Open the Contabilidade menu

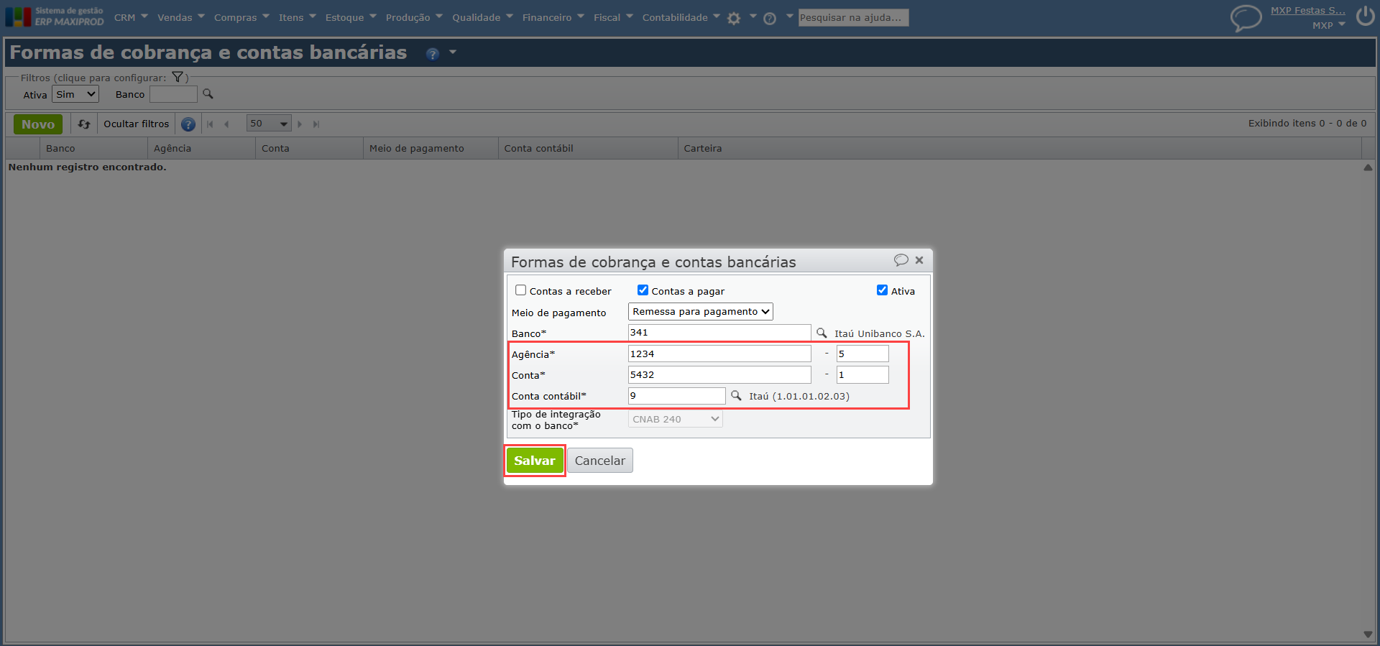[x=681, y=17]
